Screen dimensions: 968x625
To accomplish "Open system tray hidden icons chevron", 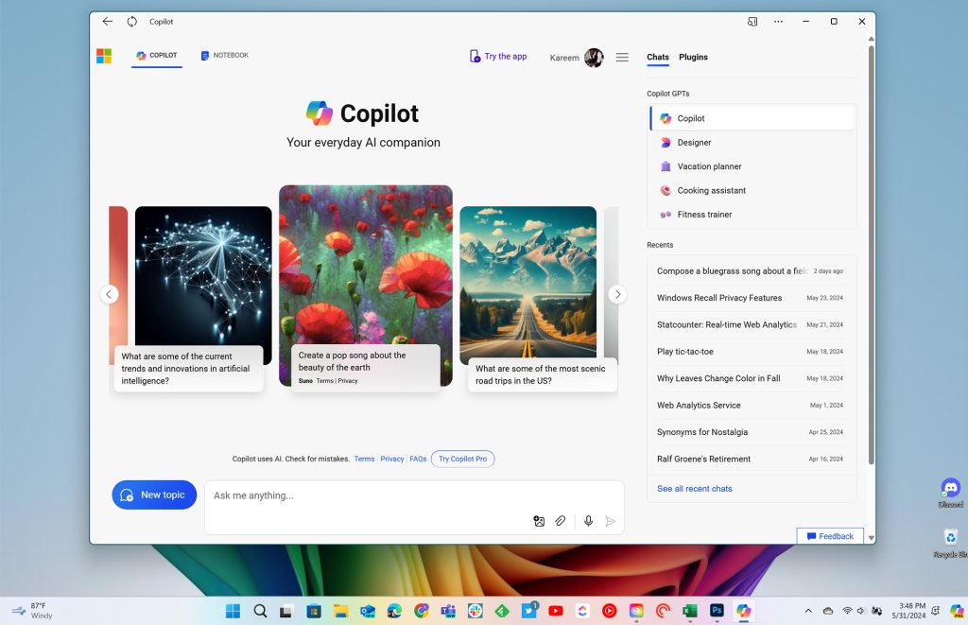I will click(x=808, y=611).
